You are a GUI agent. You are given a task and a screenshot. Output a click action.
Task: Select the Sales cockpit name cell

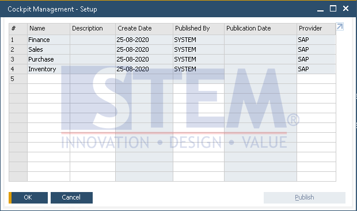[x=48, y=49]
